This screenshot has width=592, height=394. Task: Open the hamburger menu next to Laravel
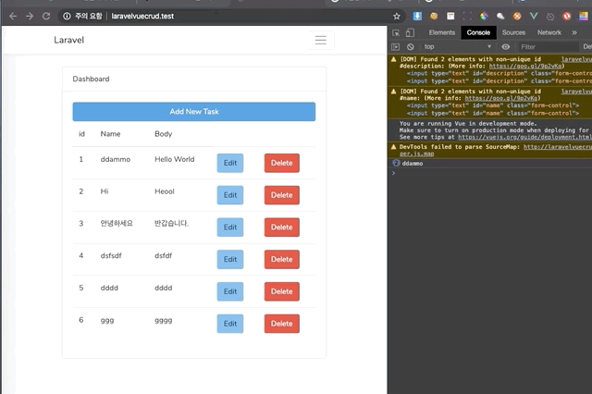coord(321,40)
